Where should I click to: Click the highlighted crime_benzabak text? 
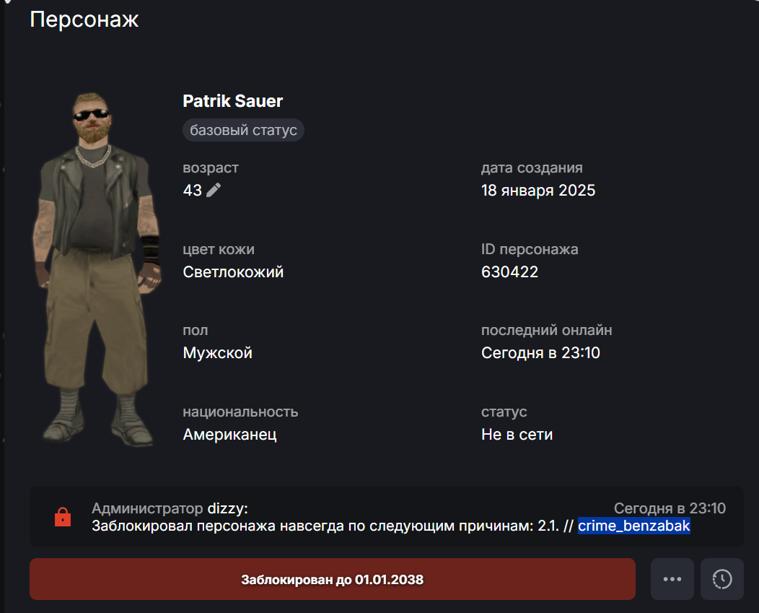[x=633, y=526]
